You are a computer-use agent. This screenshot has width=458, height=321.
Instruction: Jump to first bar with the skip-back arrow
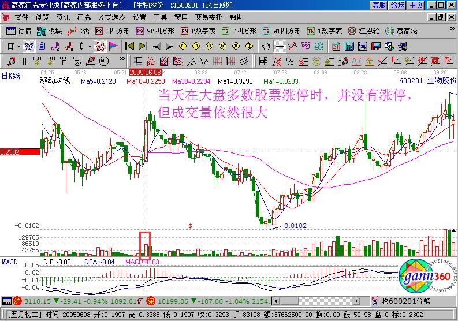click(129, 46)
